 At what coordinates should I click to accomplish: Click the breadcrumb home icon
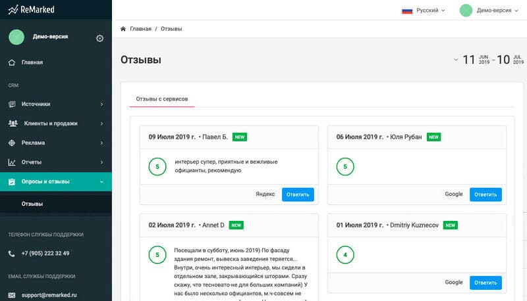123,29
